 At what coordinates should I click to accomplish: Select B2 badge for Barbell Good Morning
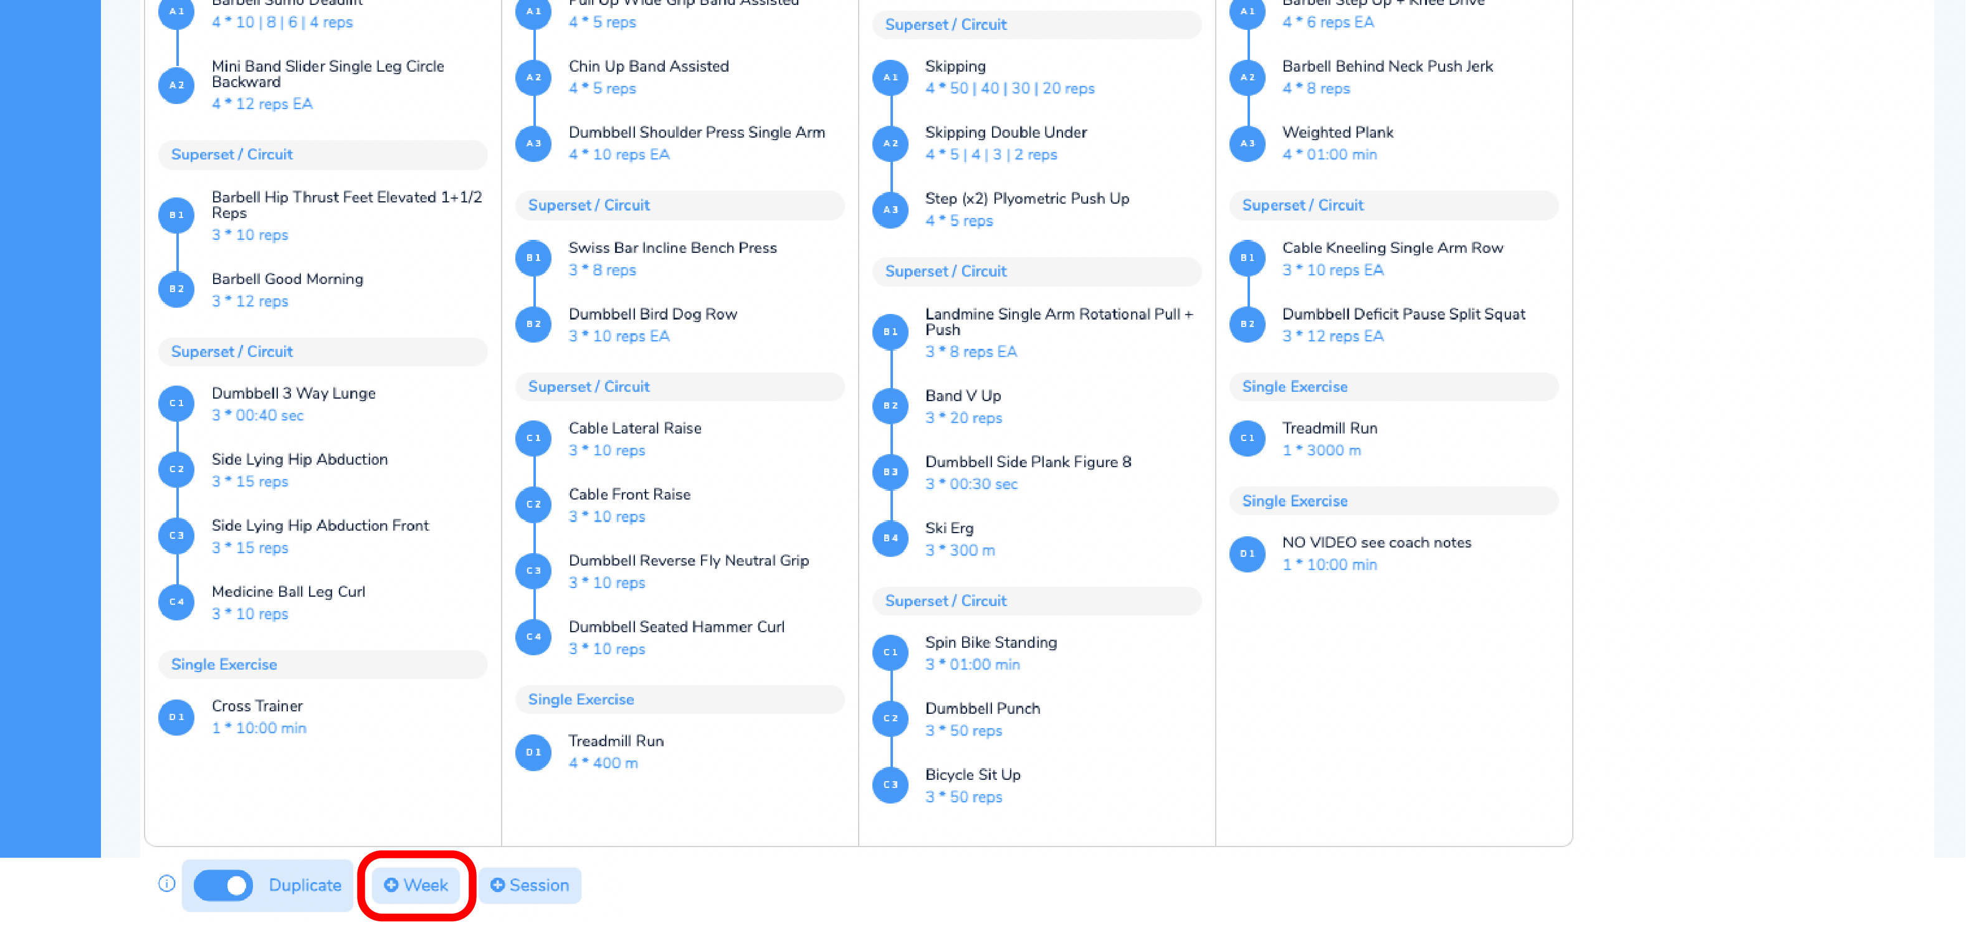[176, 289]
